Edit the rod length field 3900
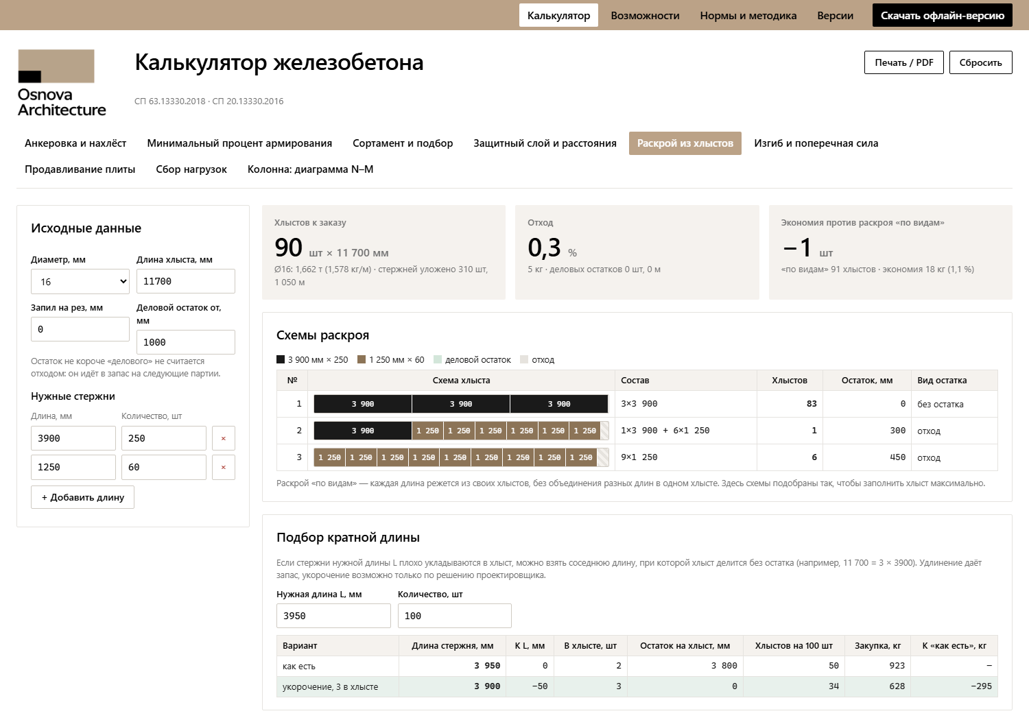Viewport: 1029px width, 720px height. point(73,438)
